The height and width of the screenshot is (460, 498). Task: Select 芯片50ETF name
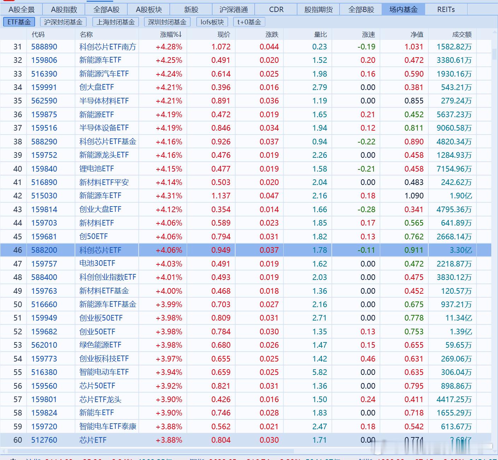tap(97, 386)
